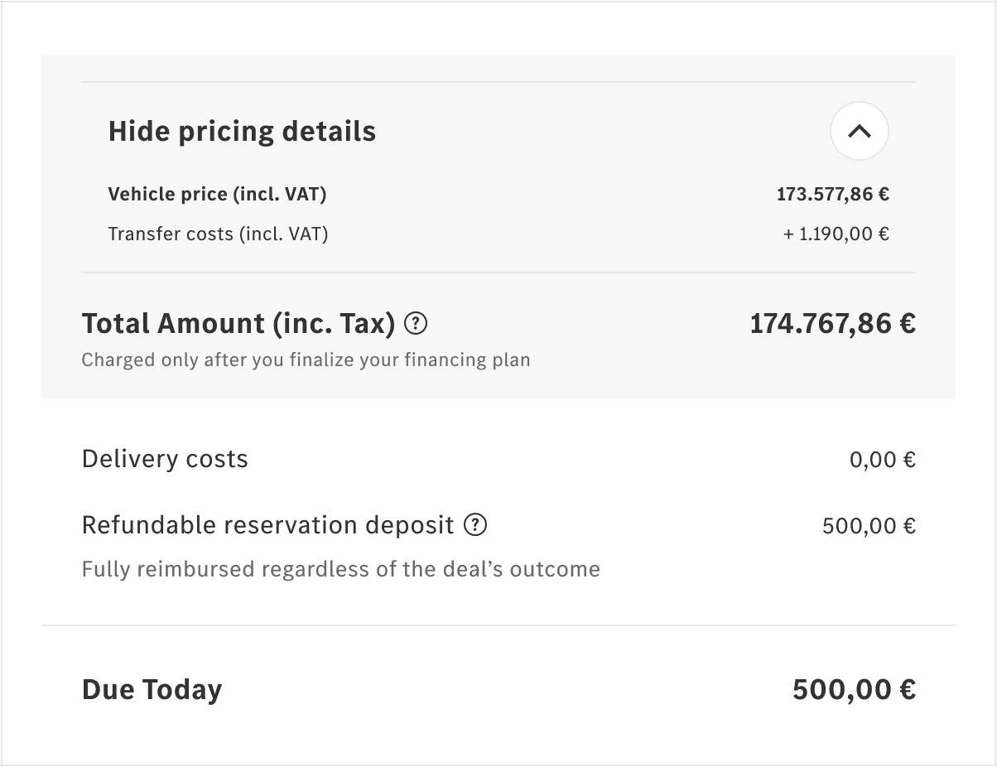Click the delivery costs value 0,00 €
Screen dimensions: 997x767
click(x=882, y=460)
